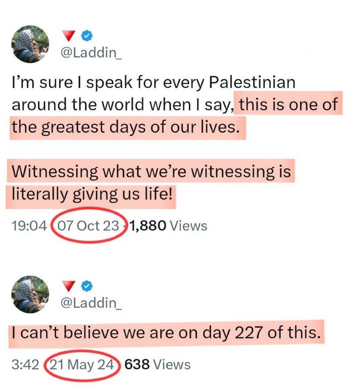Open the @Laddin_ handle in first tweet
Viewport: 360px width, 392px height.
coord(91,53)
